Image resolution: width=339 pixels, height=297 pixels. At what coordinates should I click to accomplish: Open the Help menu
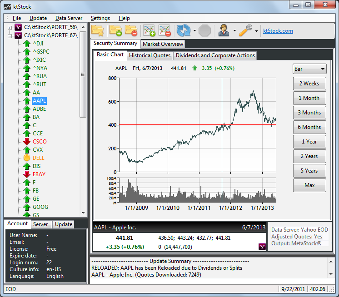click(124, 18)
